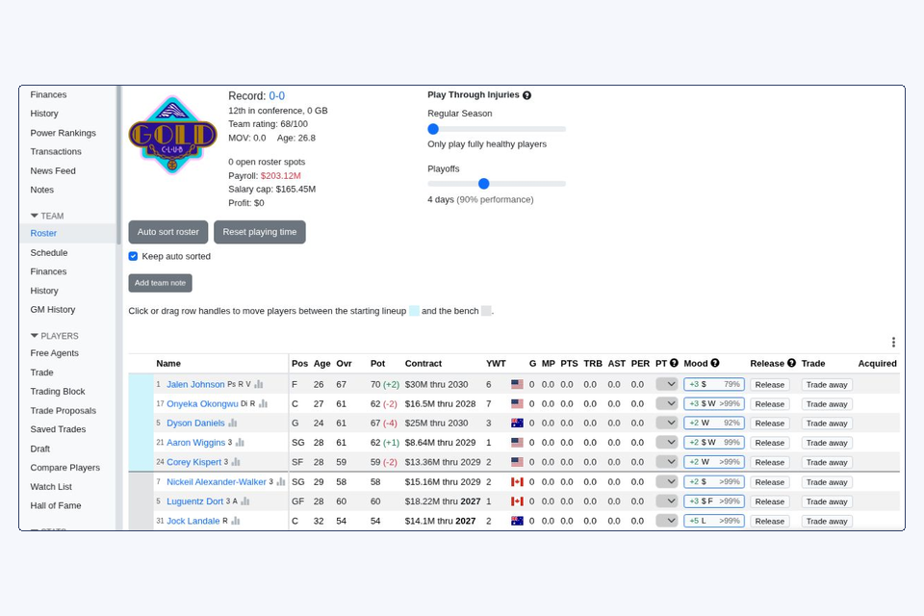Click Jock Landale's bench row handle
The width and height of the screenshot is (924, 616).
pos(141,521)
